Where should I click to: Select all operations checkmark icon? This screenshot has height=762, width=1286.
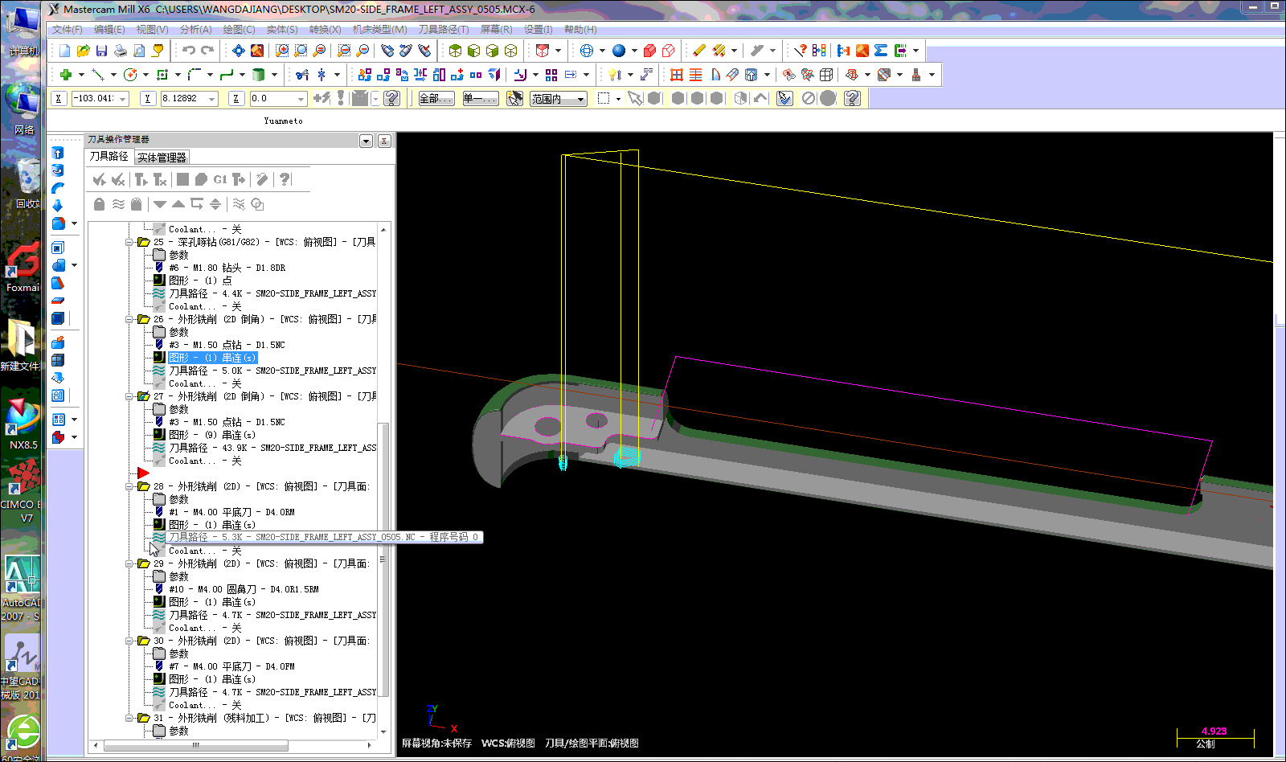99,179
